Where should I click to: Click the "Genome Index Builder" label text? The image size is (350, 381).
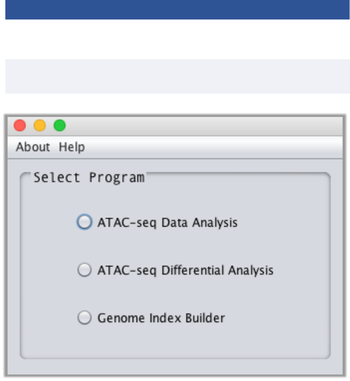[161, 318]
